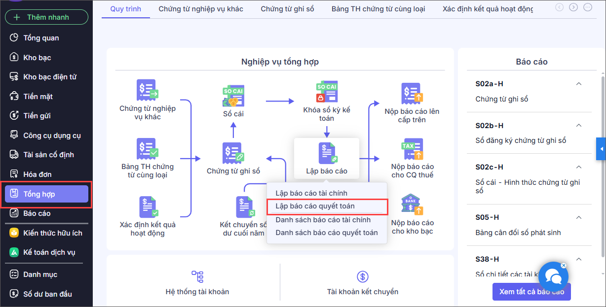Open Tài khoản kết chuyển icon

click(x=362, y=276)
